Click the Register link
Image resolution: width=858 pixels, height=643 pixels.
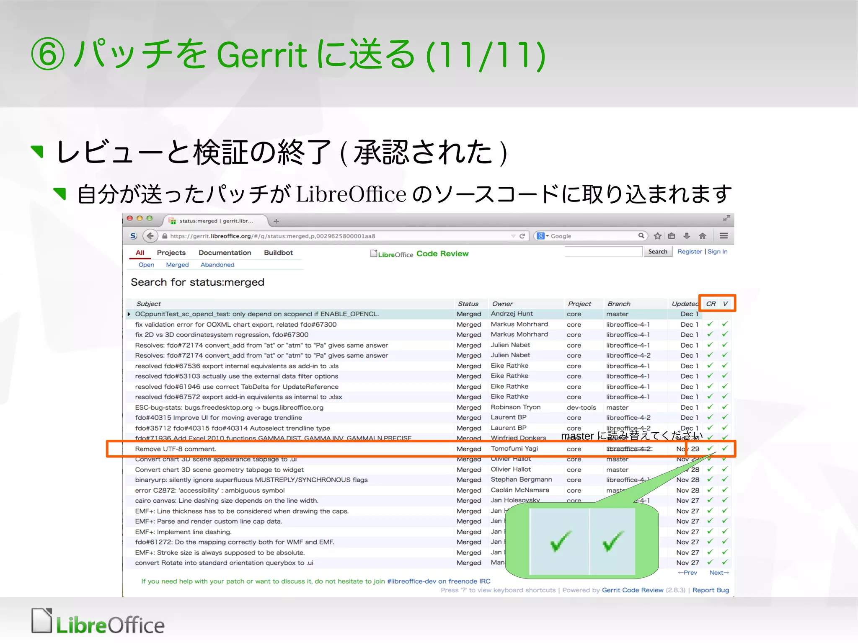tap(690, 251)
